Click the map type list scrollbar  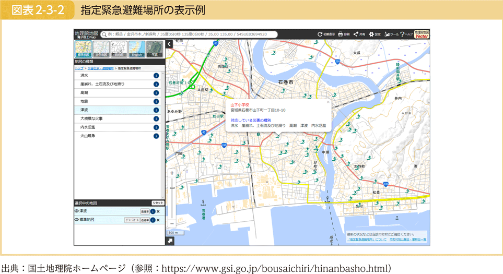tap(162, 135)
